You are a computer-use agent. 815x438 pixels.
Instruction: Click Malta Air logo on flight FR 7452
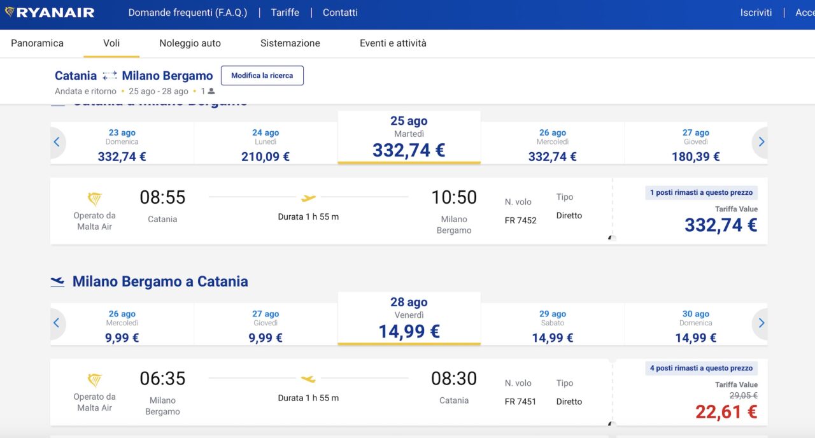pos(94,199)
